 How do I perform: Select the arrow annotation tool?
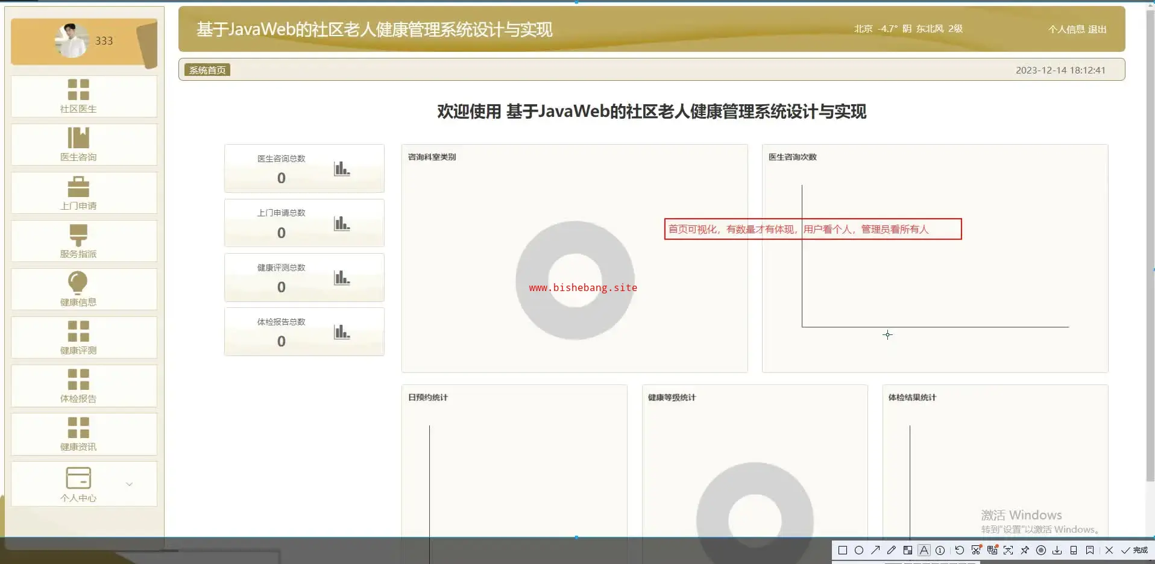tap(875, 550)
